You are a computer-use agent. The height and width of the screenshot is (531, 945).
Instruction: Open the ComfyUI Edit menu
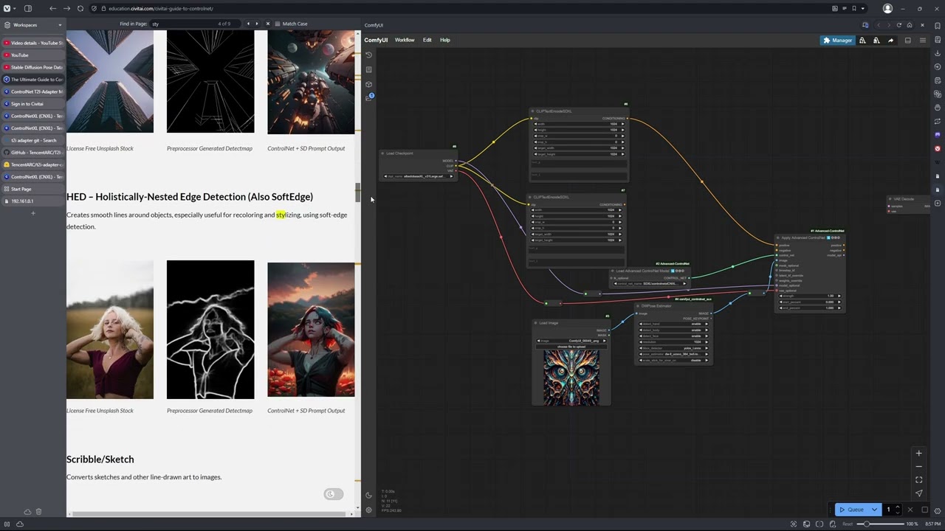pos(427,40)
